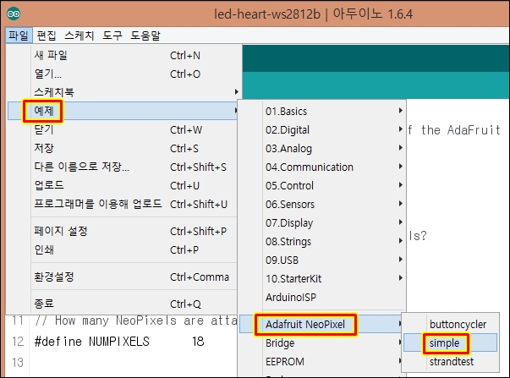
Task: Click the value 18 in code
Action: point(198,342)
